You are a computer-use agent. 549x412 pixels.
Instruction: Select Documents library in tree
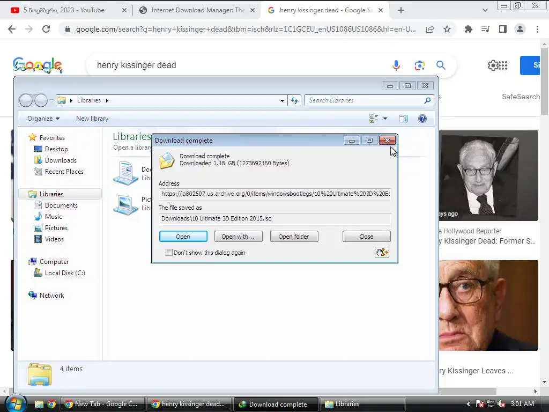[61, 205]
